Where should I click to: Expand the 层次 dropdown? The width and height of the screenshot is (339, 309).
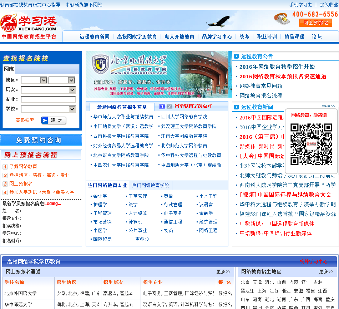point(48,90)
